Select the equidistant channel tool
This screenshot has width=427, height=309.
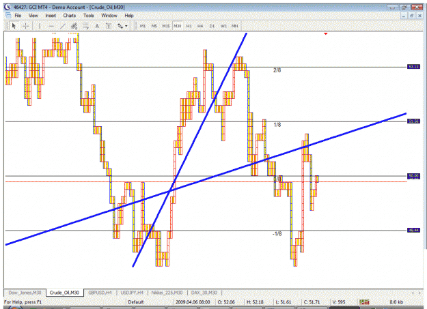74,26
